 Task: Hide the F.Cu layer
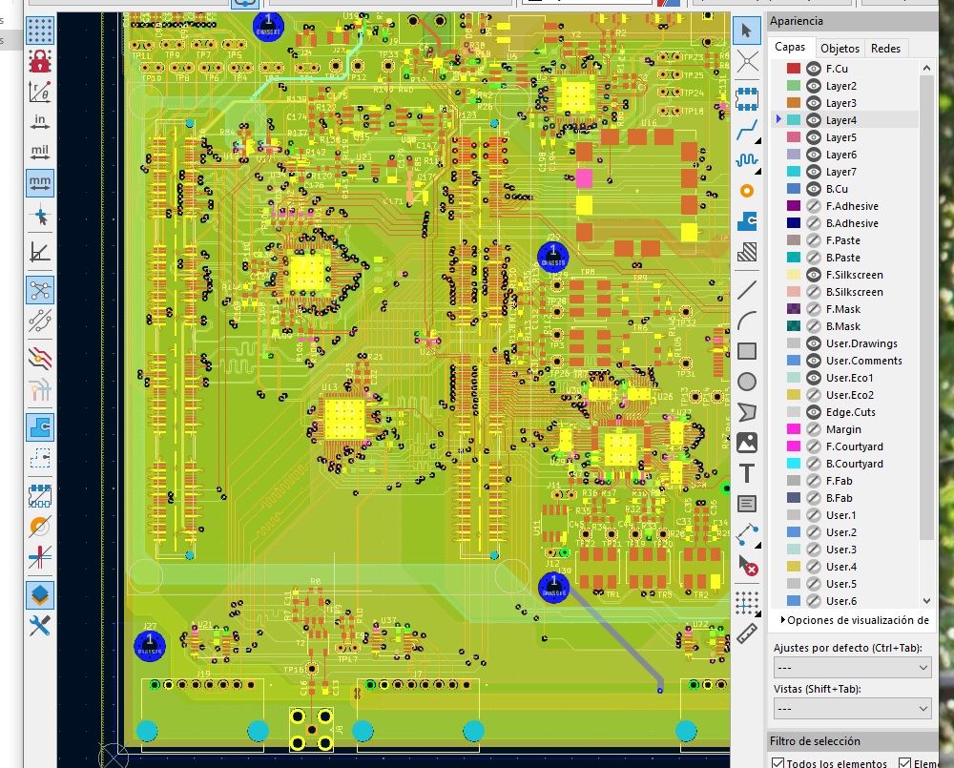click(x=814, y=69)
